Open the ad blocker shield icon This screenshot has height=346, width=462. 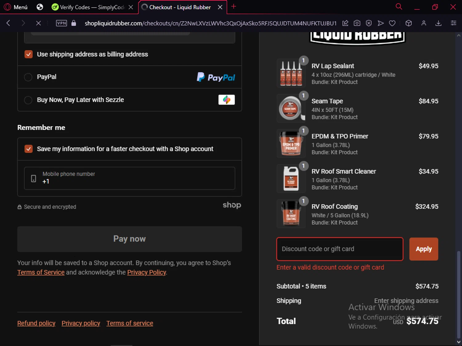tap(369, 23)
